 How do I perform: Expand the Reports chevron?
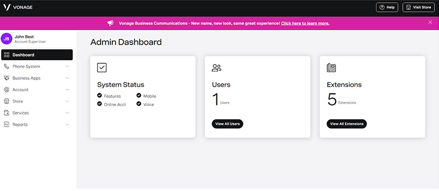pos(67,124)
